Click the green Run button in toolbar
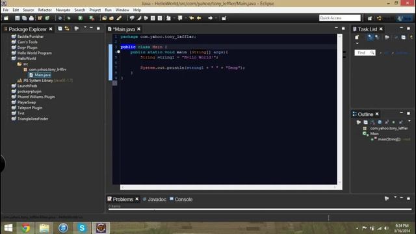The image size is (416, 234). pos(80,18)
